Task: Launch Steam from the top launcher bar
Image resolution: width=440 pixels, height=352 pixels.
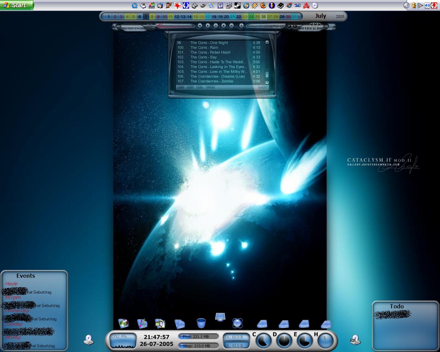Action: (238, 5)
